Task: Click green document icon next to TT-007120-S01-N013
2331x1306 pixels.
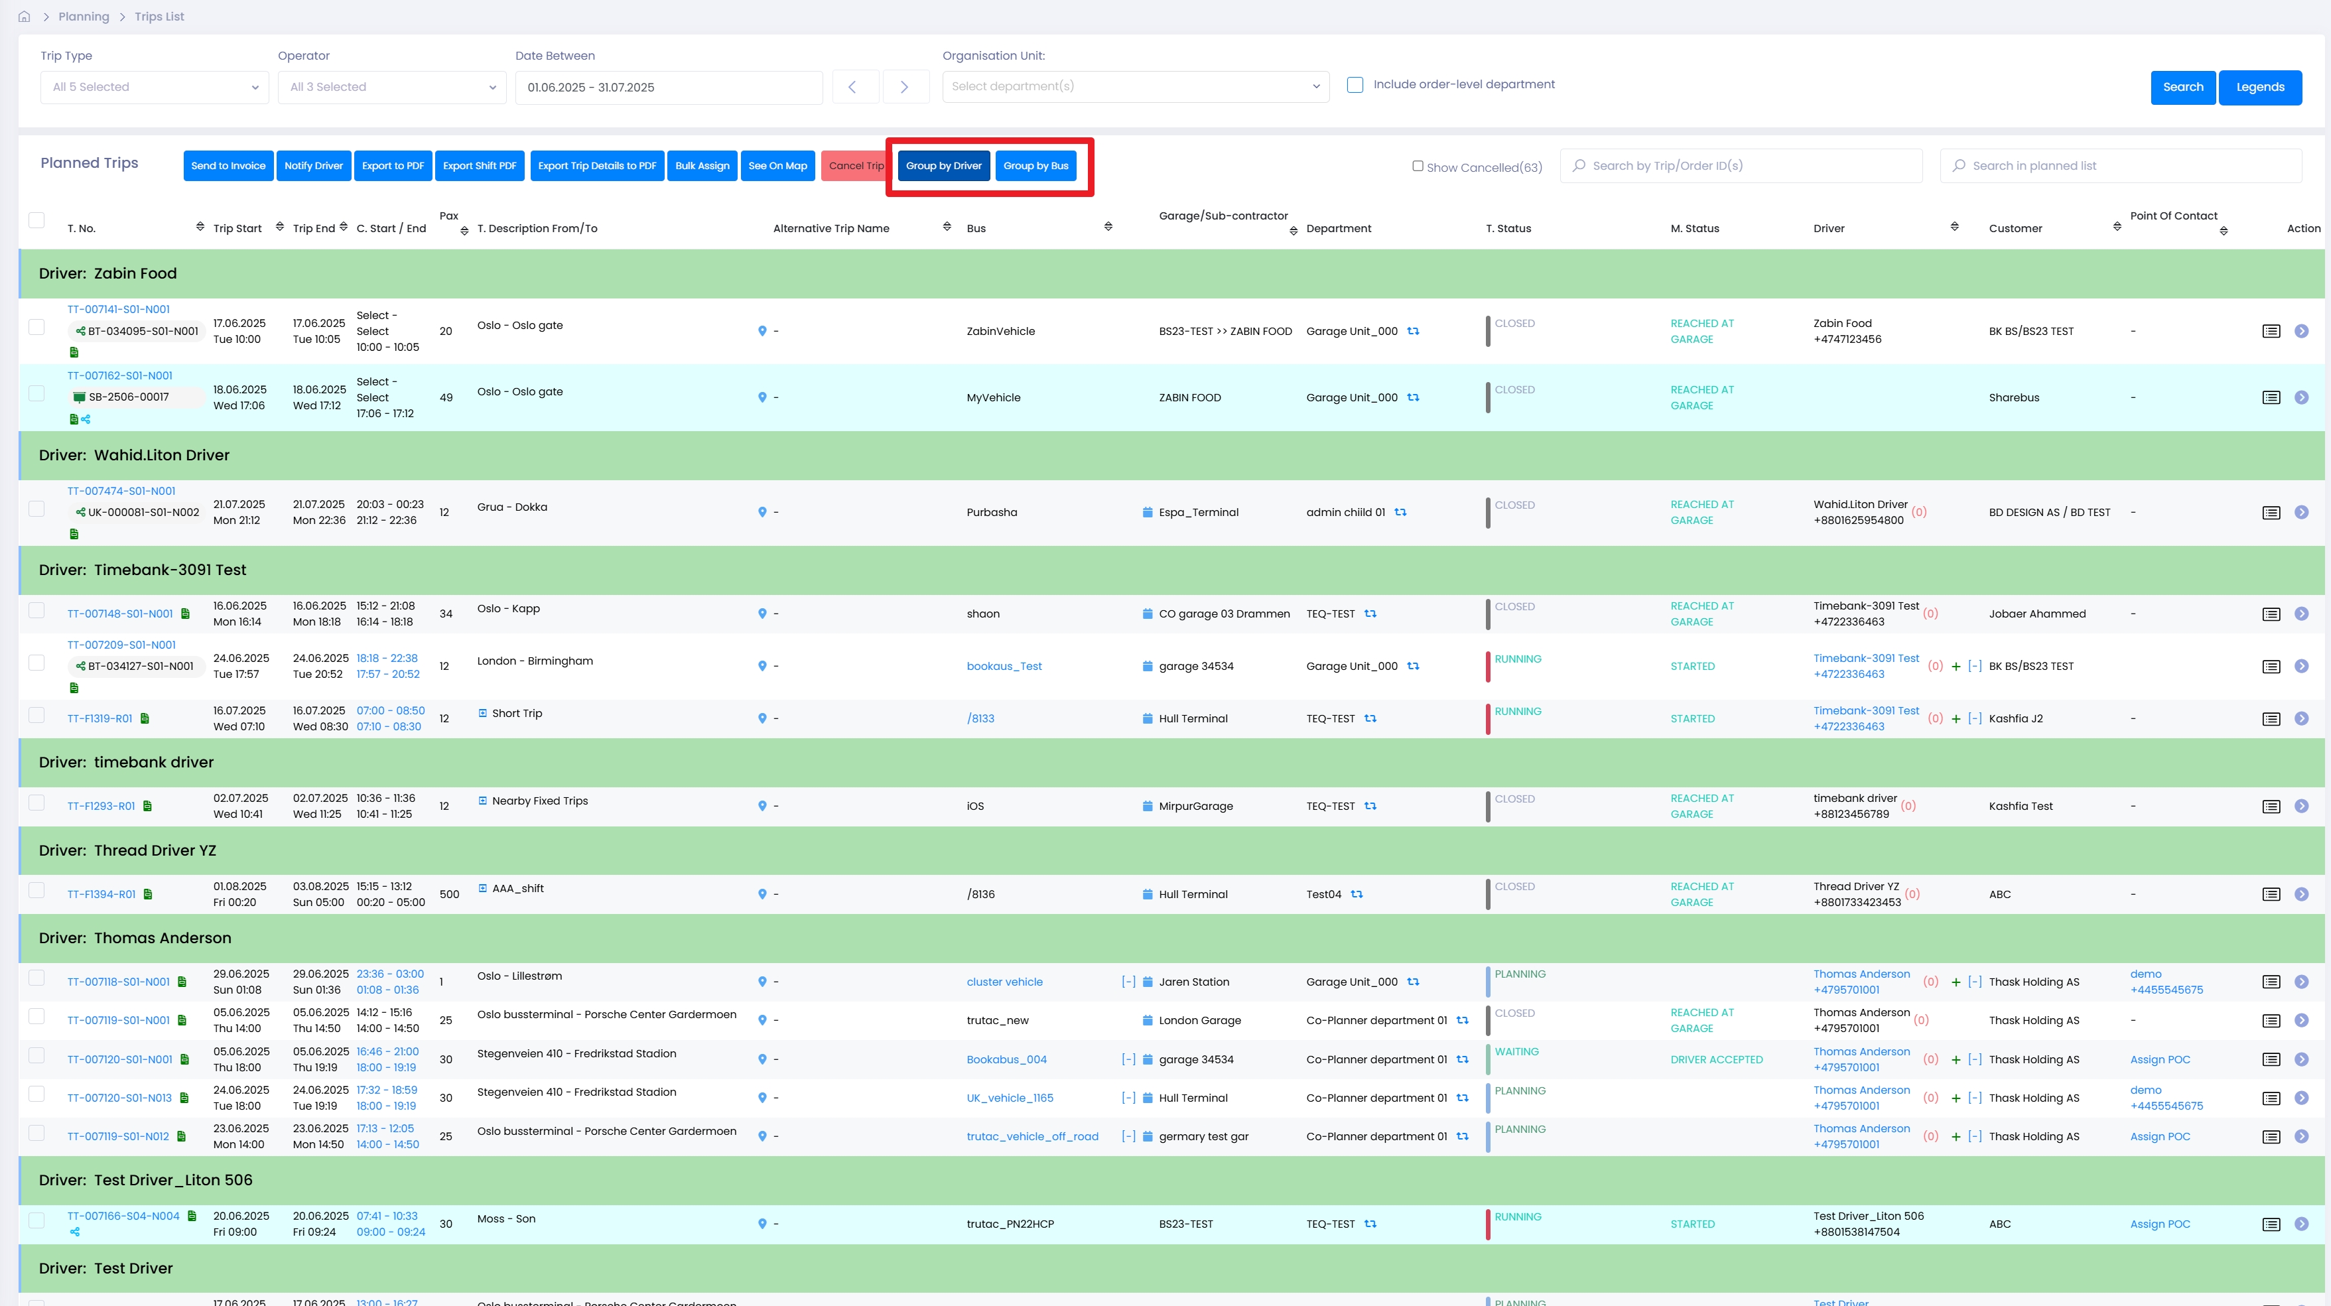Action: tap(184, 1098)
